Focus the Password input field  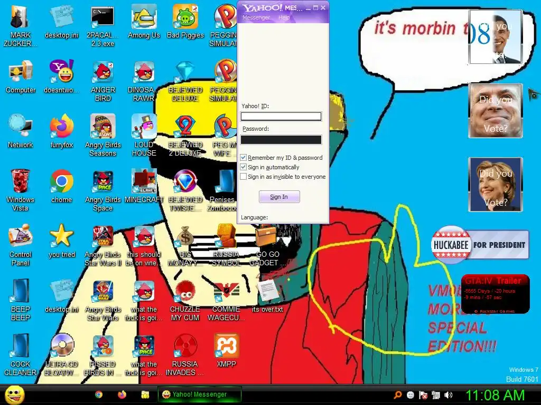281,139
